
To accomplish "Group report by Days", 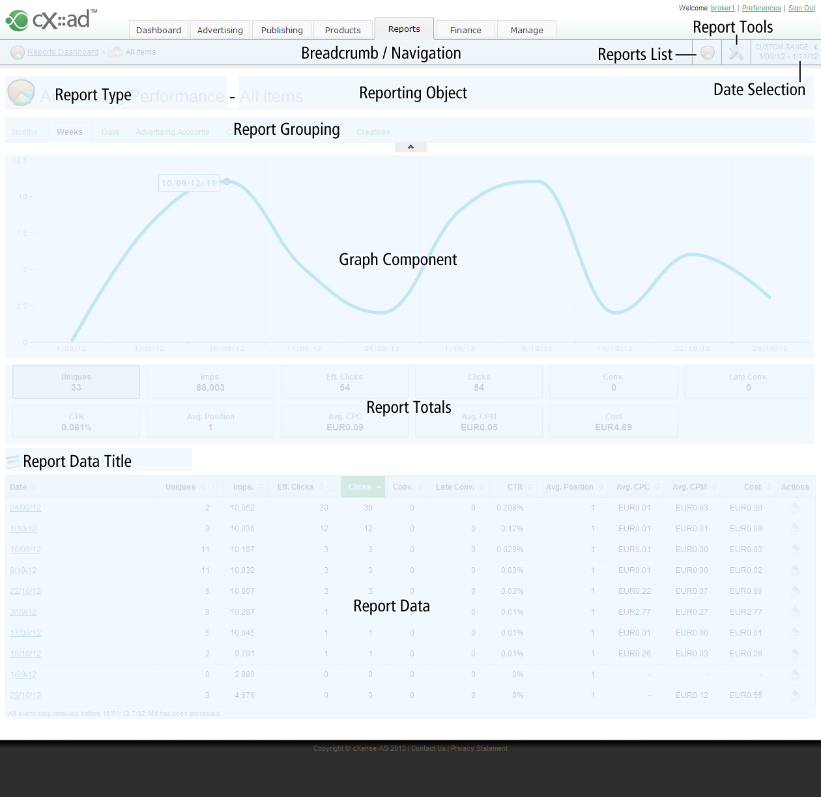I will [110, 132].
